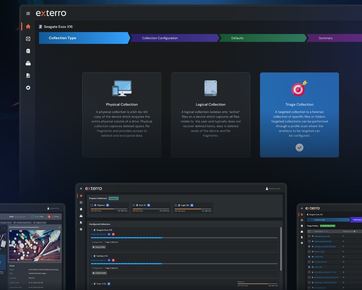Open the hamburger menu in the top window
The image size is (362, 290).
[x=28, y=13]
